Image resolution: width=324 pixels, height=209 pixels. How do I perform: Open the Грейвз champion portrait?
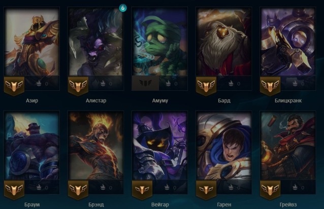click(x=288, y=146)
